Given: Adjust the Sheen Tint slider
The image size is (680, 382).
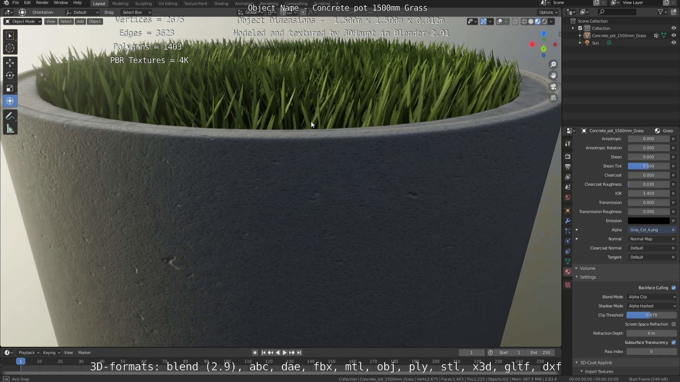Looking at the screenshot, I should 648,166.
